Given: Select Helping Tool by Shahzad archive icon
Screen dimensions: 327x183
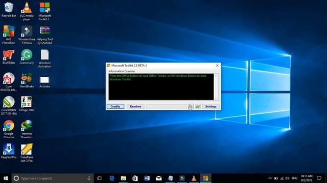Looking at the screenshot, I should pyautogui.click(x=44, y=35).
